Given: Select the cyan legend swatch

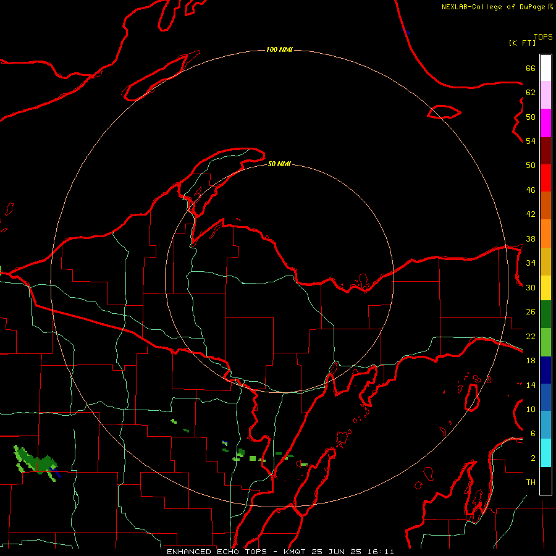Looking at the screenshot, I should point(545,453).
